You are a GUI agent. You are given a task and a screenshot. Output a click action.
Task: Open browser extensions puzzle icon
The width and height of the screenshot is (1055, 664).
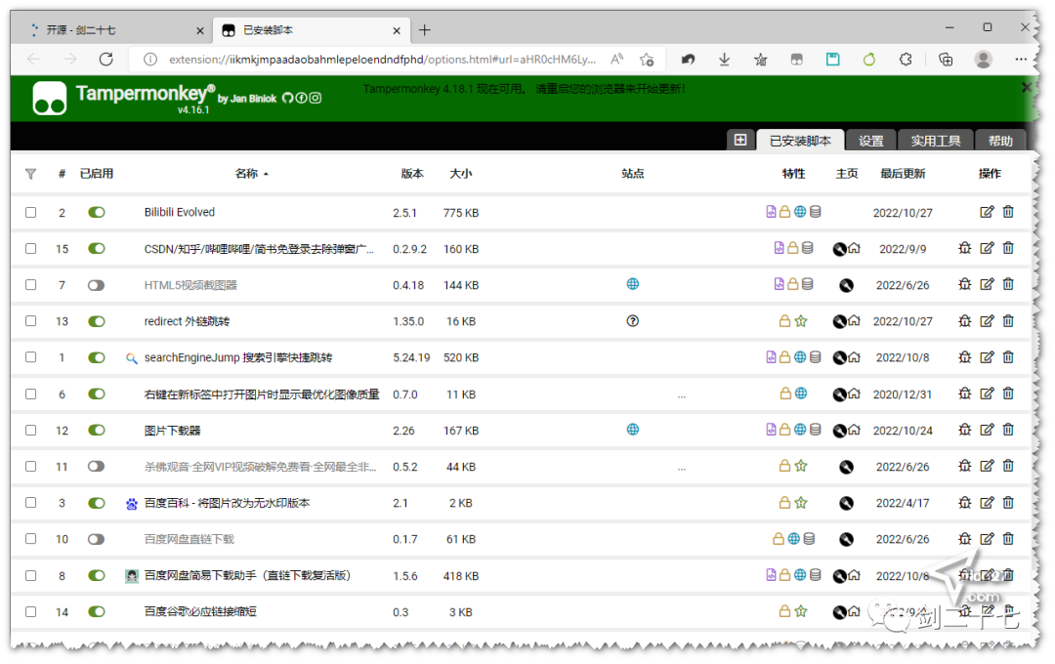tap(906, 60)
